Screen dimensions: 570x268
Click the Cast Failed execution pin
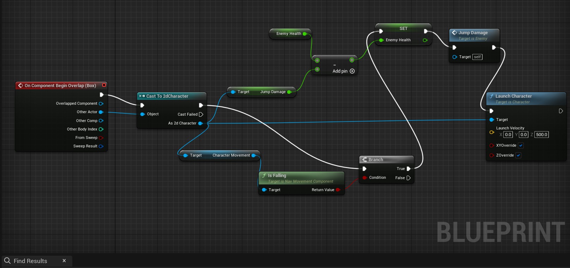click(x=201, y=115)
